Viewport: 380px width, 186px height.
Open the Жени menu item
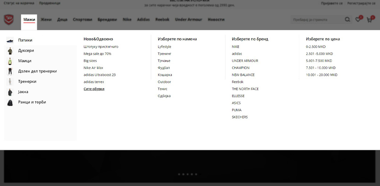point(46,19)
